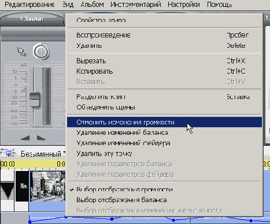Select Воспроизведение from context menu
The width and height of the screenshot is (270, 224).
(x=164, y=35)
